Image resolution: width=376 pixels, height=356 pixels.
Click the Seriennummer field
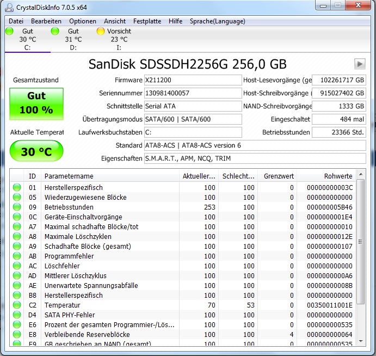click(x=193, y=93)
